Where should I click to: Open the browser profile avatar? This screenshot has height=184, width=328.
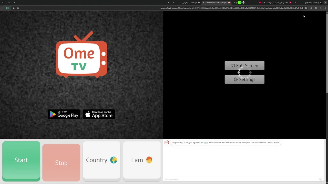click(7, 8)
